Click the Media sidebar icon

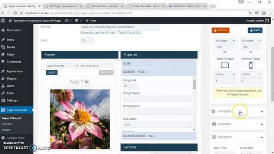(3, 47)
